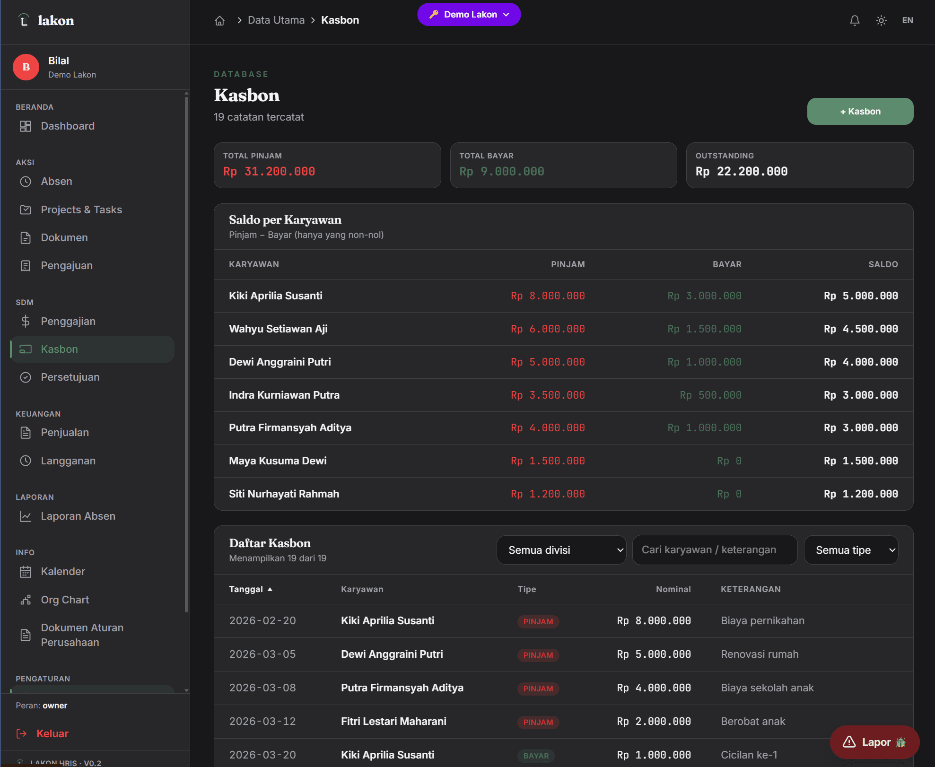
Task: Open the Semua tipe filter dropdown
Action: pos(851,550)
